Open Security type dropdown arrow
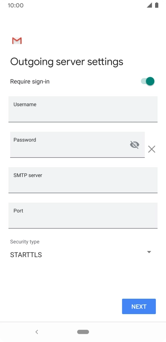 point(149,252)
